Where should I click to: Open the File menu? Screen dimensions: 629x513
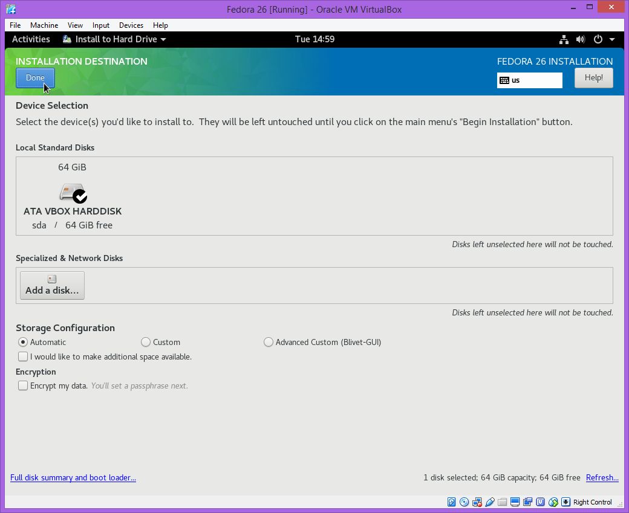15,25
